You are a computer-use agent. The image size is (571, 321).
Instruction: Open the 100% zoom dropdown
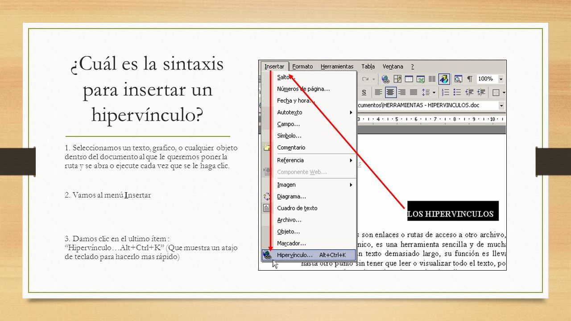pos(501,79)
